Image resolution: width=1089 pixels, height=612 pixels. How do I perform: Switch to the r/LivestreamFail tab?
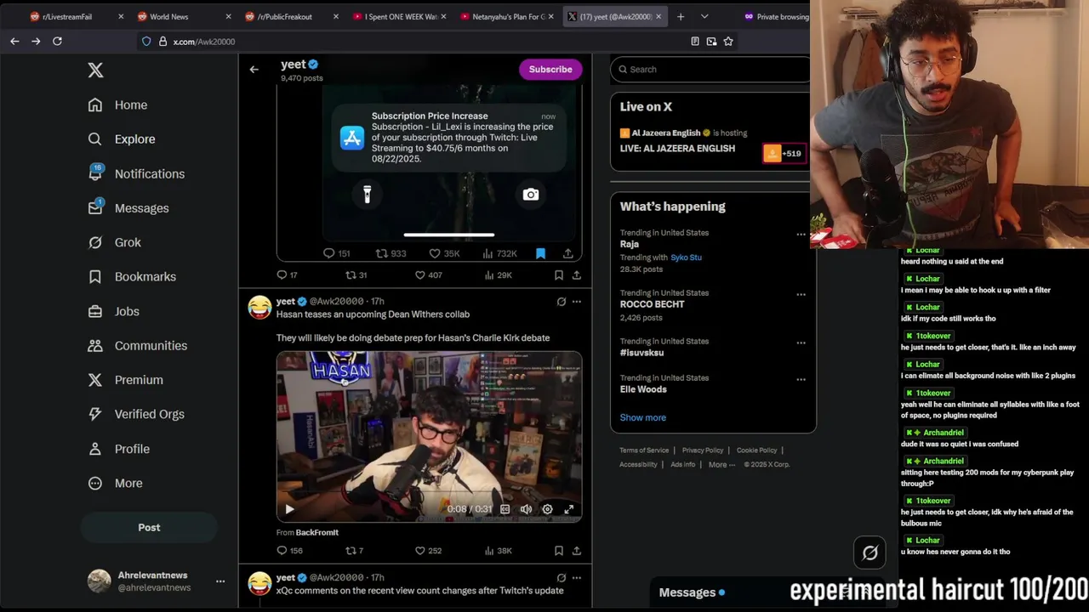pyautogui.click(x=75, y=16)
